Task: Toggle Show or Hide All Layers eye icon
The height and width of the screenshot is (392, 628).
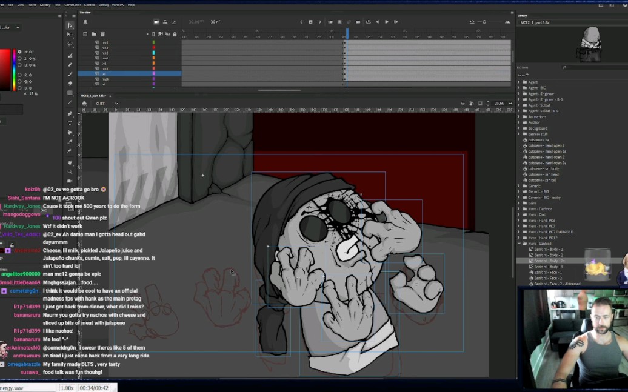Action: [168, 35]
